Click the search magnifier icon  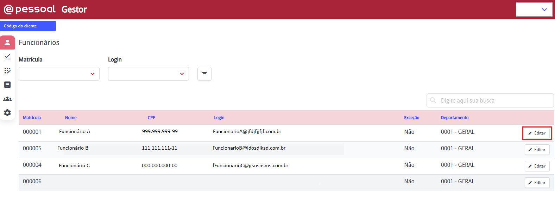click(433, 100)
